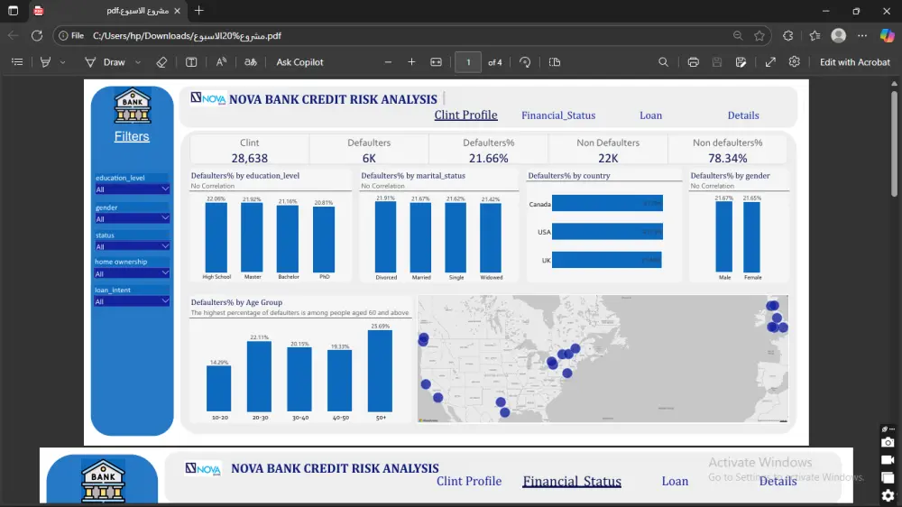902x507 pixels.
Task: Activate the Draw tool
Action: pyautogui.click(x=106, y=62)
